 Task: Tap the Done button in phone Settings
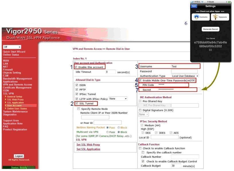point(194,6)
